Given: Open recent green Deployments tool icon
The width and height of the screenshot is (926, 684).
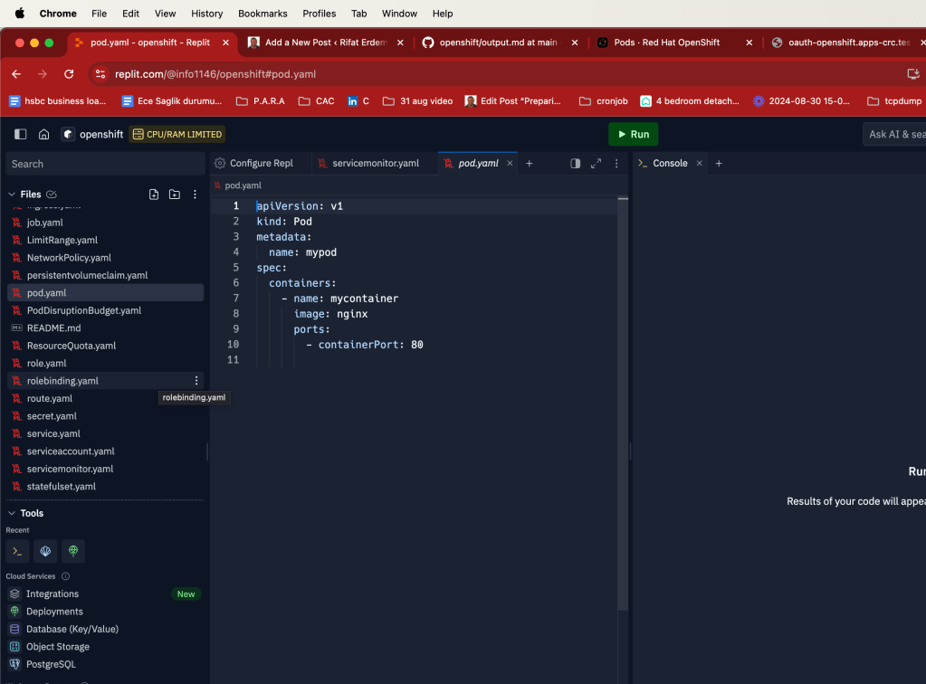Looking at the screenshot, I should [x=73, y=551].
